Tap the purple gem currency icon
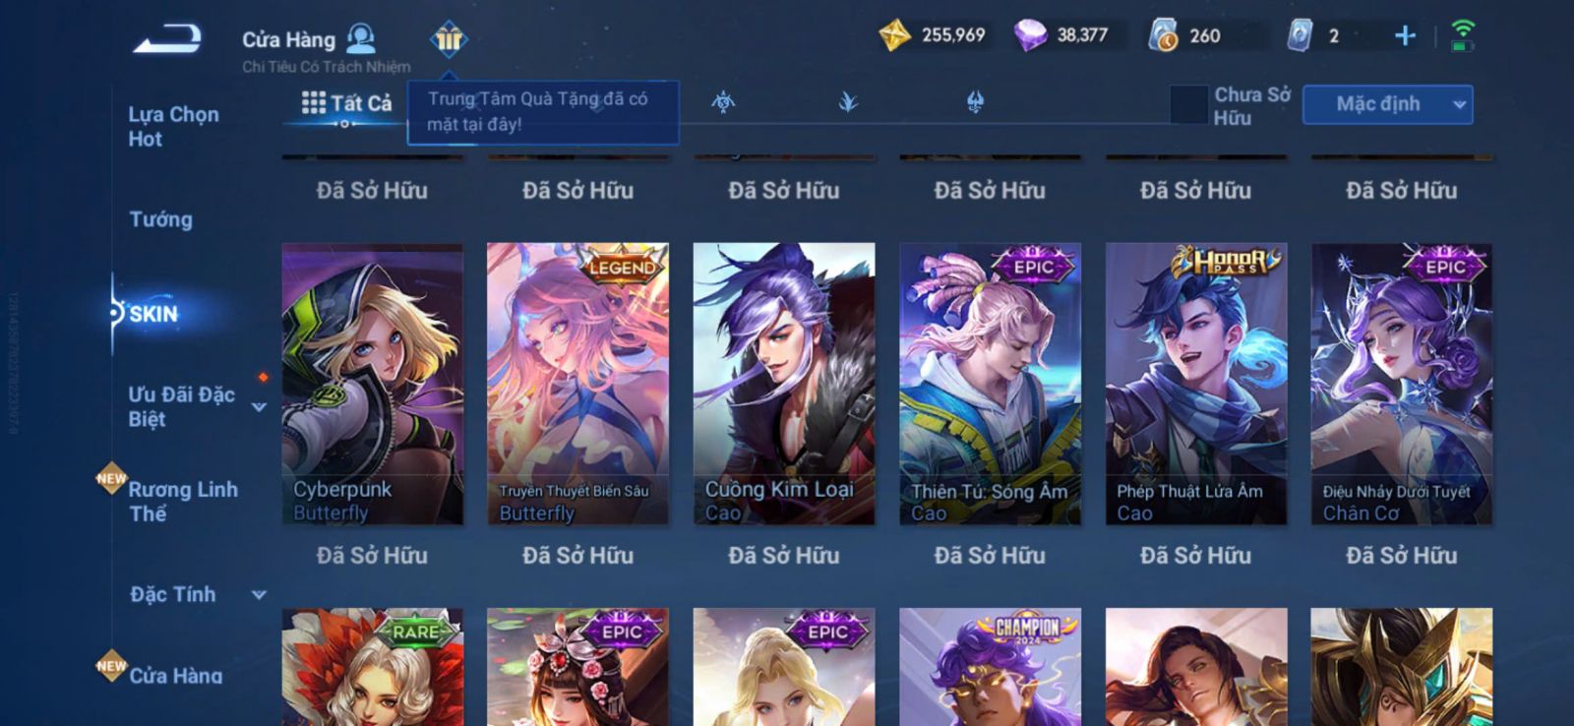 (1030, 35)
